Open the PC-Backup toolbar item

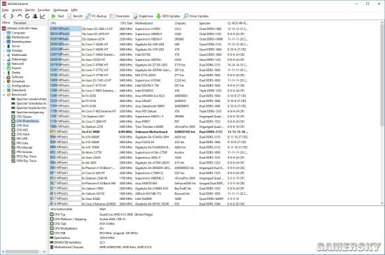pos(96,16)
